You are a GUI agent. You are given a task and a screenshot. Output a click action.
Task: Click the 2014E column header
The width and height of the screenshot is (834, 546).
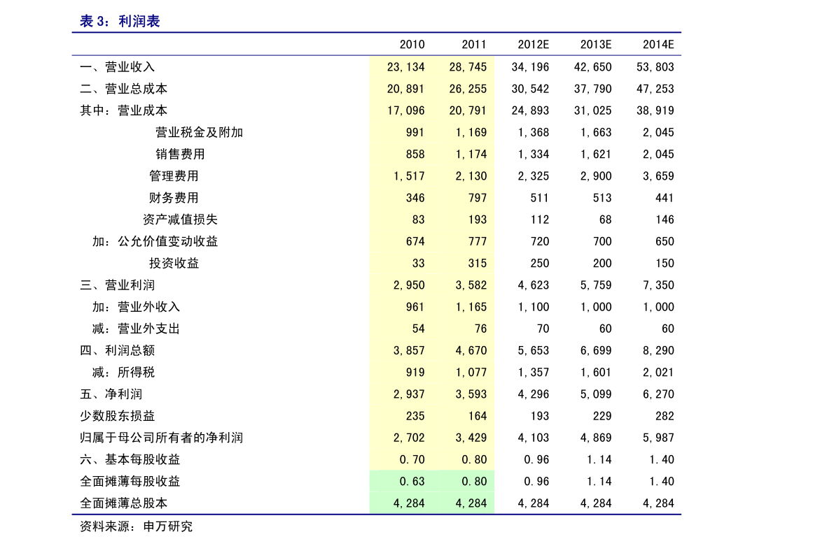click(658, 45)
